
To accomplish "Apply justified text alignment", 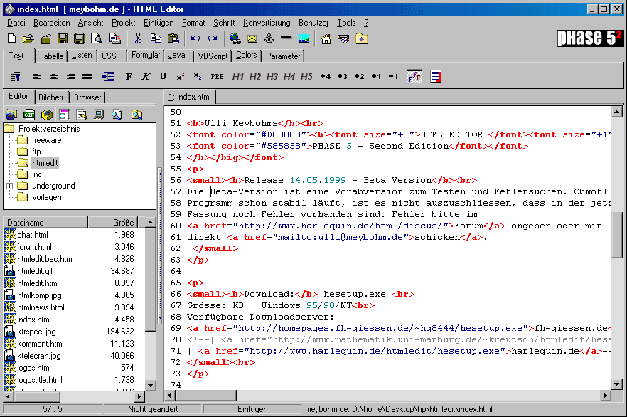I will (87, 76).
